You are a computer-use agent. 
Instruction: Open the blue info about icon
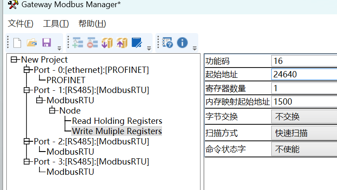[x=182, y=42]
